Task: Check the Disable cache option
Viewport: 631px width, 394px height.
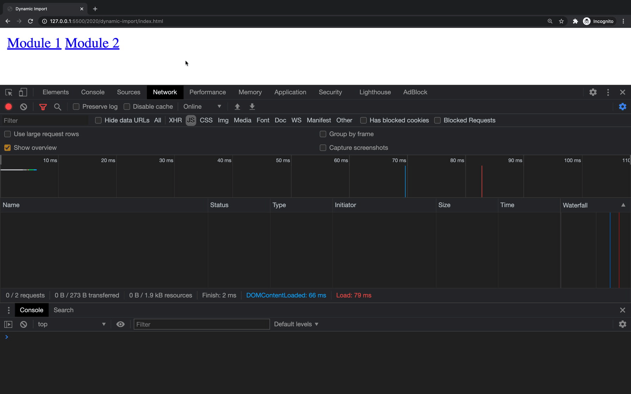Action: click(x=127, y=107)
